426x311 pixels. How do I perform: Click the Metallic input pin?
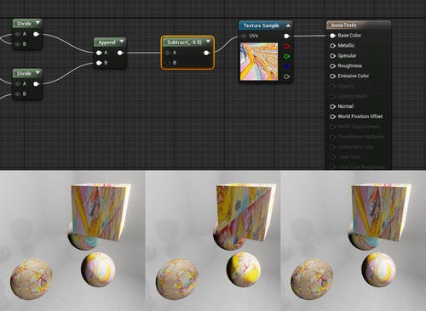coord(333,46)
